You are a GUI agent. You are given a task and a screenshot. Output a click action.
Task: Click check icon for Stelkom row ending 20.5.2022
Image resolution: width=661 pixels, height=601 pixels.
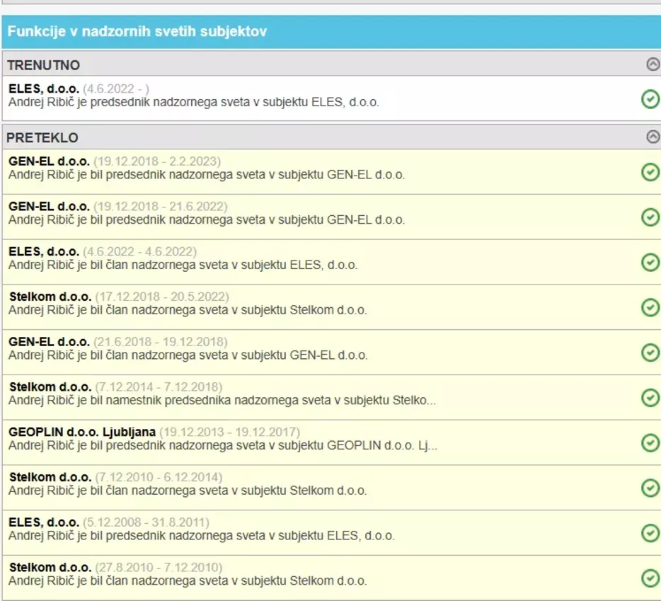point(650,307)
